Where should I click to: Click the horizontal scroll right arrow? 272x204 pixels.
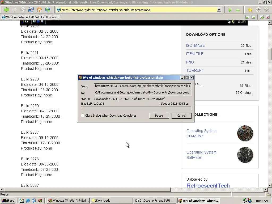pos(266,190)
